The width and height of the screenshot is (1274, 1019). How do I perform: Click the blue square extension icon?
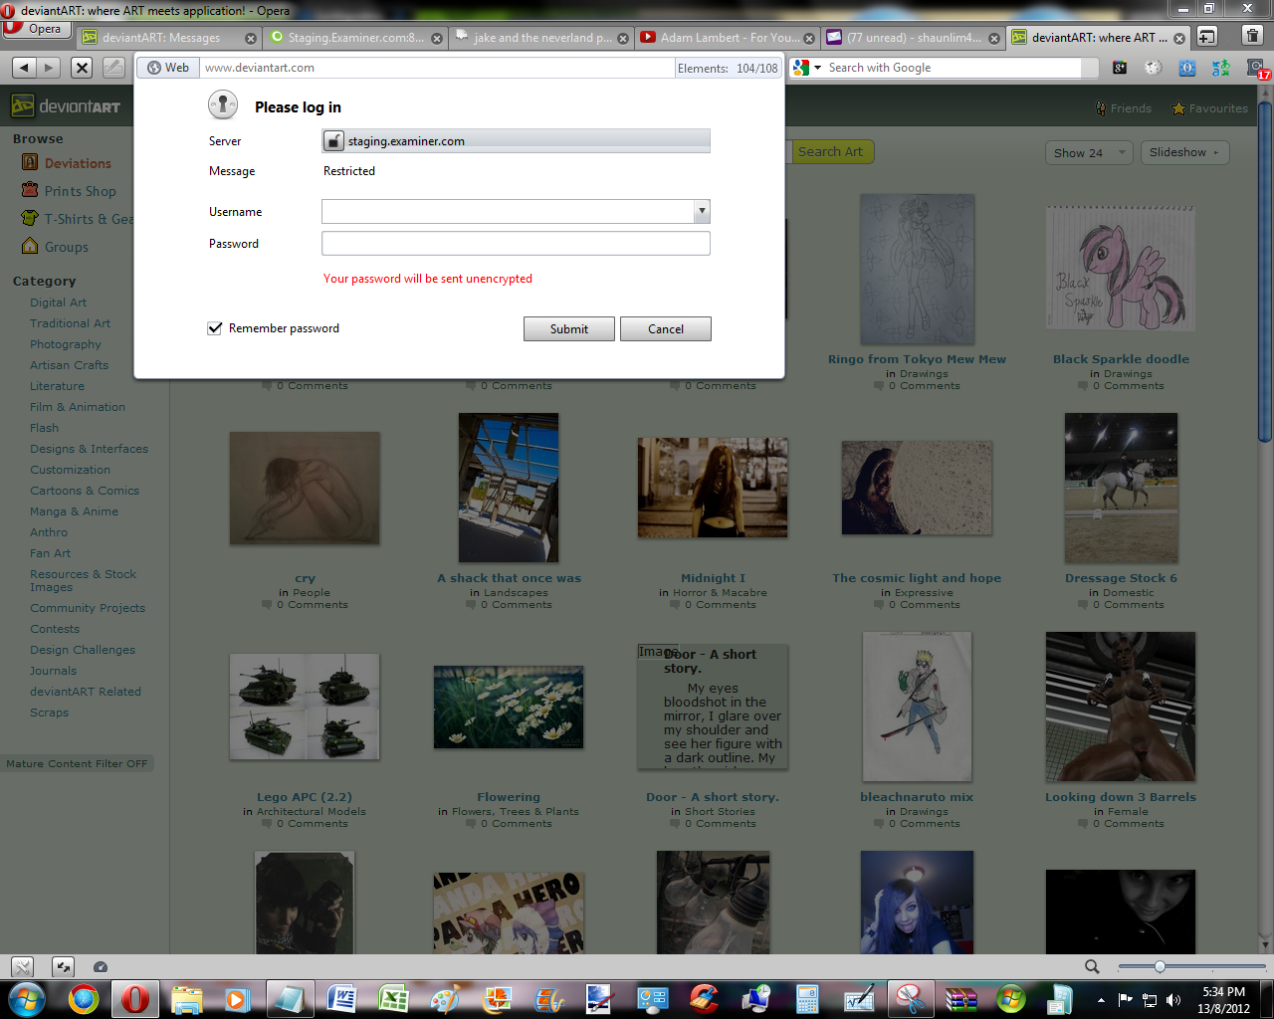coord(1187,68)
